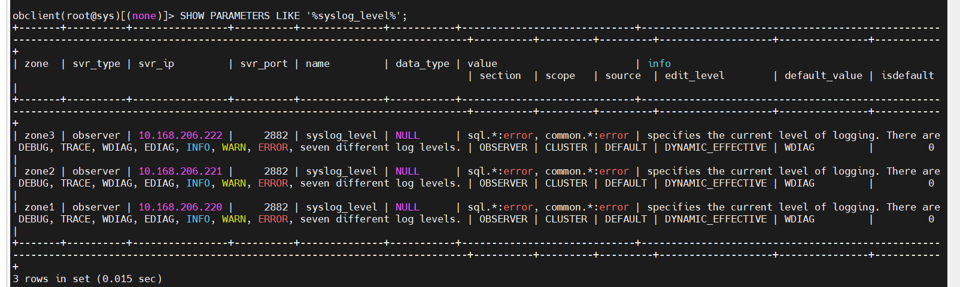This screenshot has width=960, height=287.
Task: Click the 'default_value' column header
Action: (824, 76)
